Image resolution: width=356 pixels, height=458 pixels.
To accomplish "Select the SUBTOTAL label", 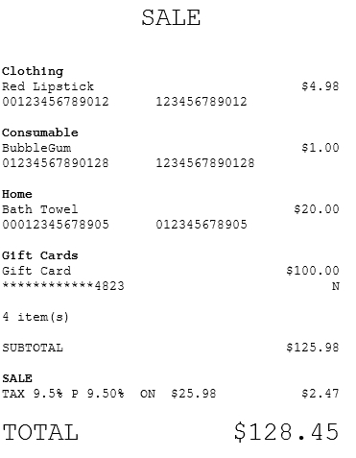I will tap(33, 348).
